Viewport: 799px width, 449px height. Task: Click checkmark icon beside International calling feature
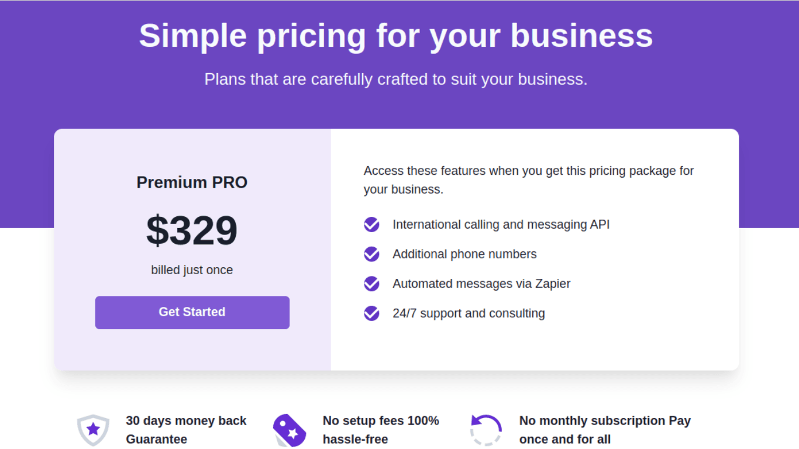(371, 224)
